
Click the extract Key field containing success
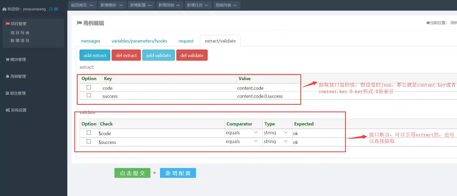(x=169, y=96)
